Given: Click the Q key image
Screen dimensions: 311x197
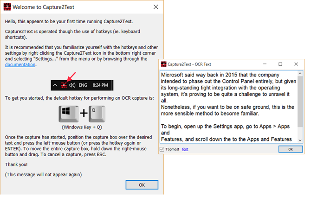Looking at the screenshot, I should click(97, 114).
